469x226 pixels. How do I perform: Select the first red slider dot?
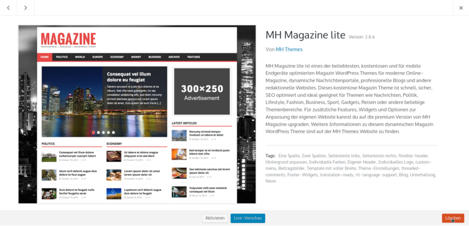pos(94,132)
